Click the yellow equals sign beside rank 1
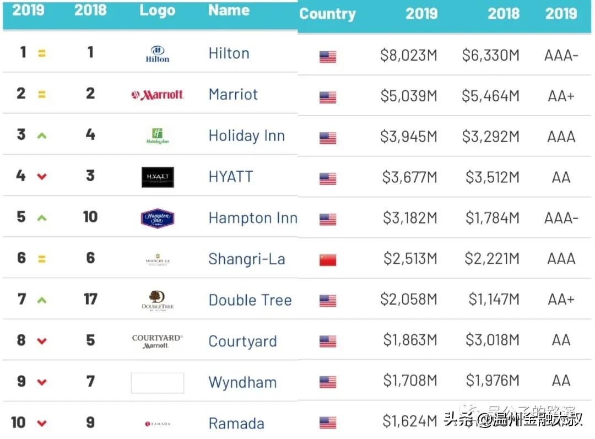Image resolution: width=595 pixels, height=439 pixels. [x=41, y=54]
